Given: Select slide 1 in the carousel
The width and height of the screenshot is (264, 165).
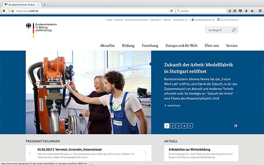Looking at the screenshot, I should [x=167, y=126].
